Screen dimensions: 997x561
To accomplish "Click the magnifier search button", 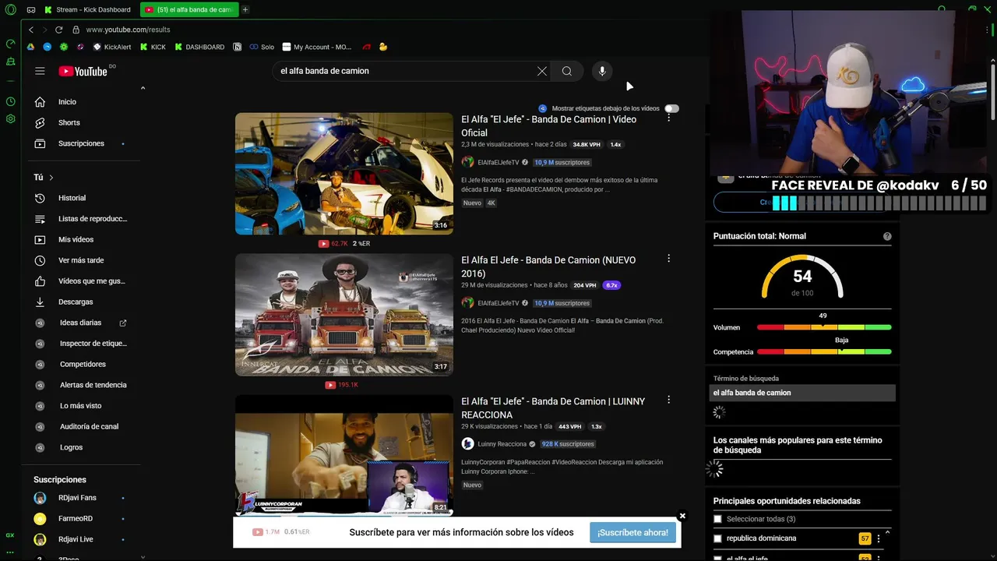I will pyautogui.click(x=567, y=71).
